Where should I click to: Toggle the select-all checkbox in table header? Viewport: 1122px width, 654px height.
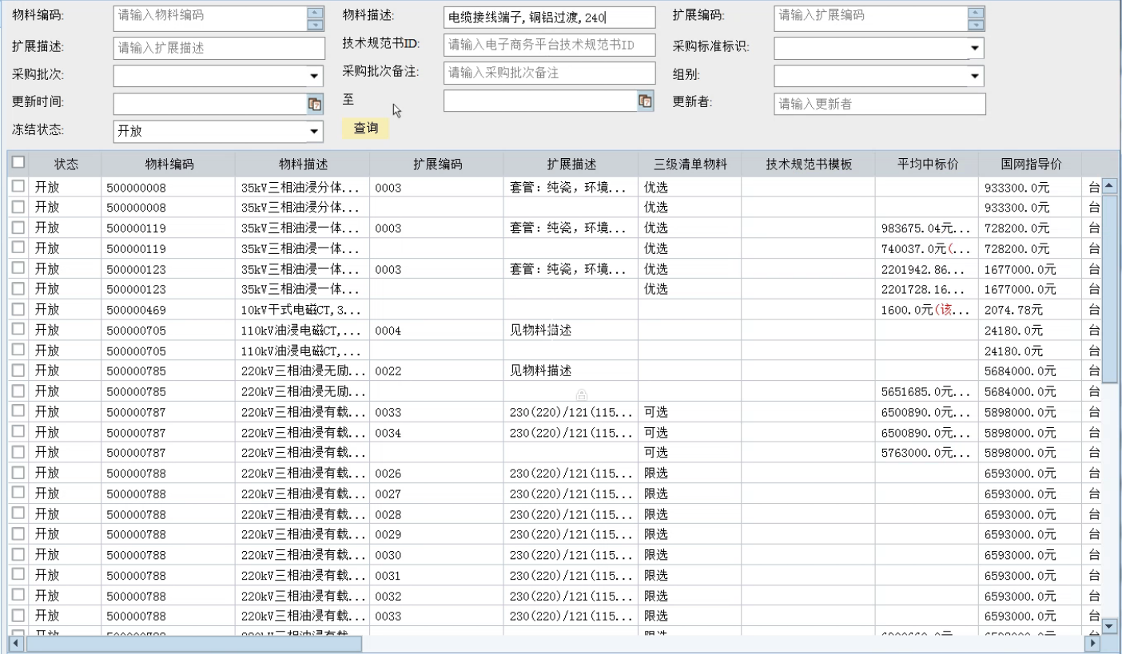click(x=18, y=163)
